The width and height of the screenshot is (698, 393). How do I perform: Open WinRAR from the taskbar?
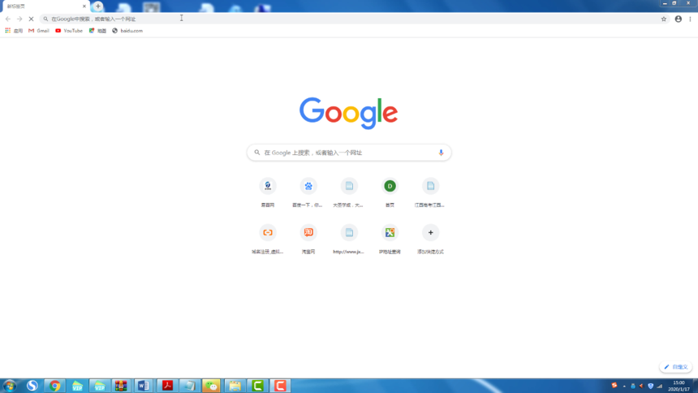pos(121,386)
